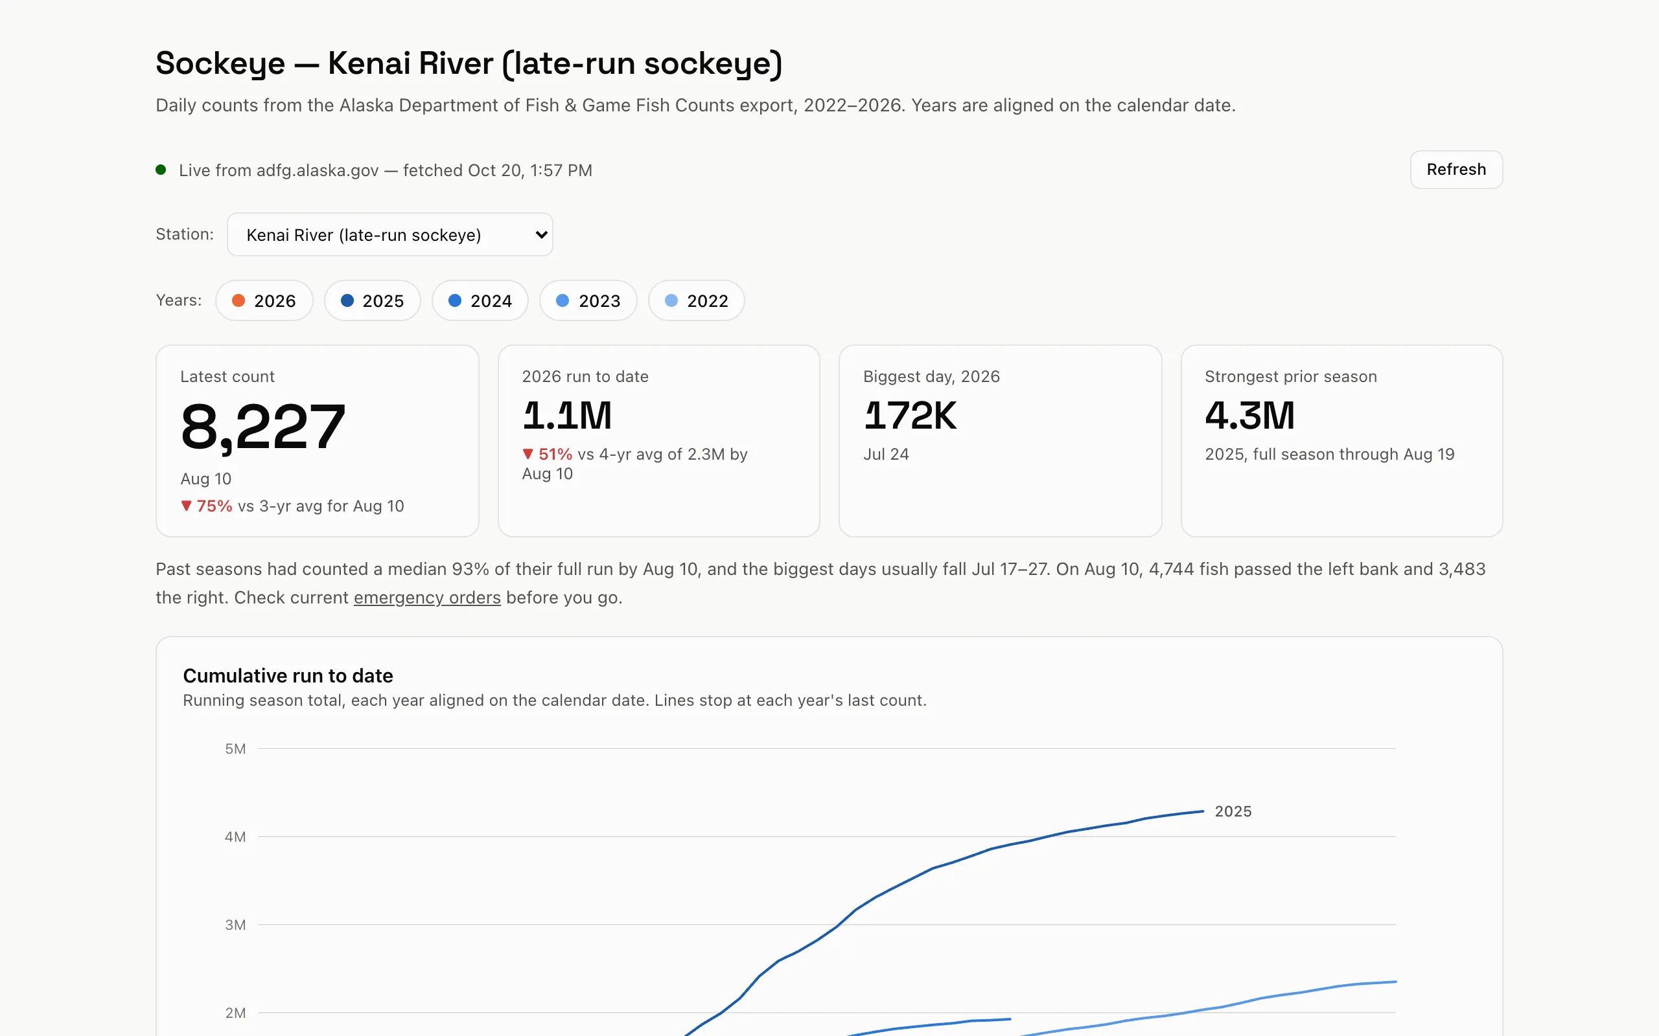Toggle the 2024 year chip

click(480, 301)
